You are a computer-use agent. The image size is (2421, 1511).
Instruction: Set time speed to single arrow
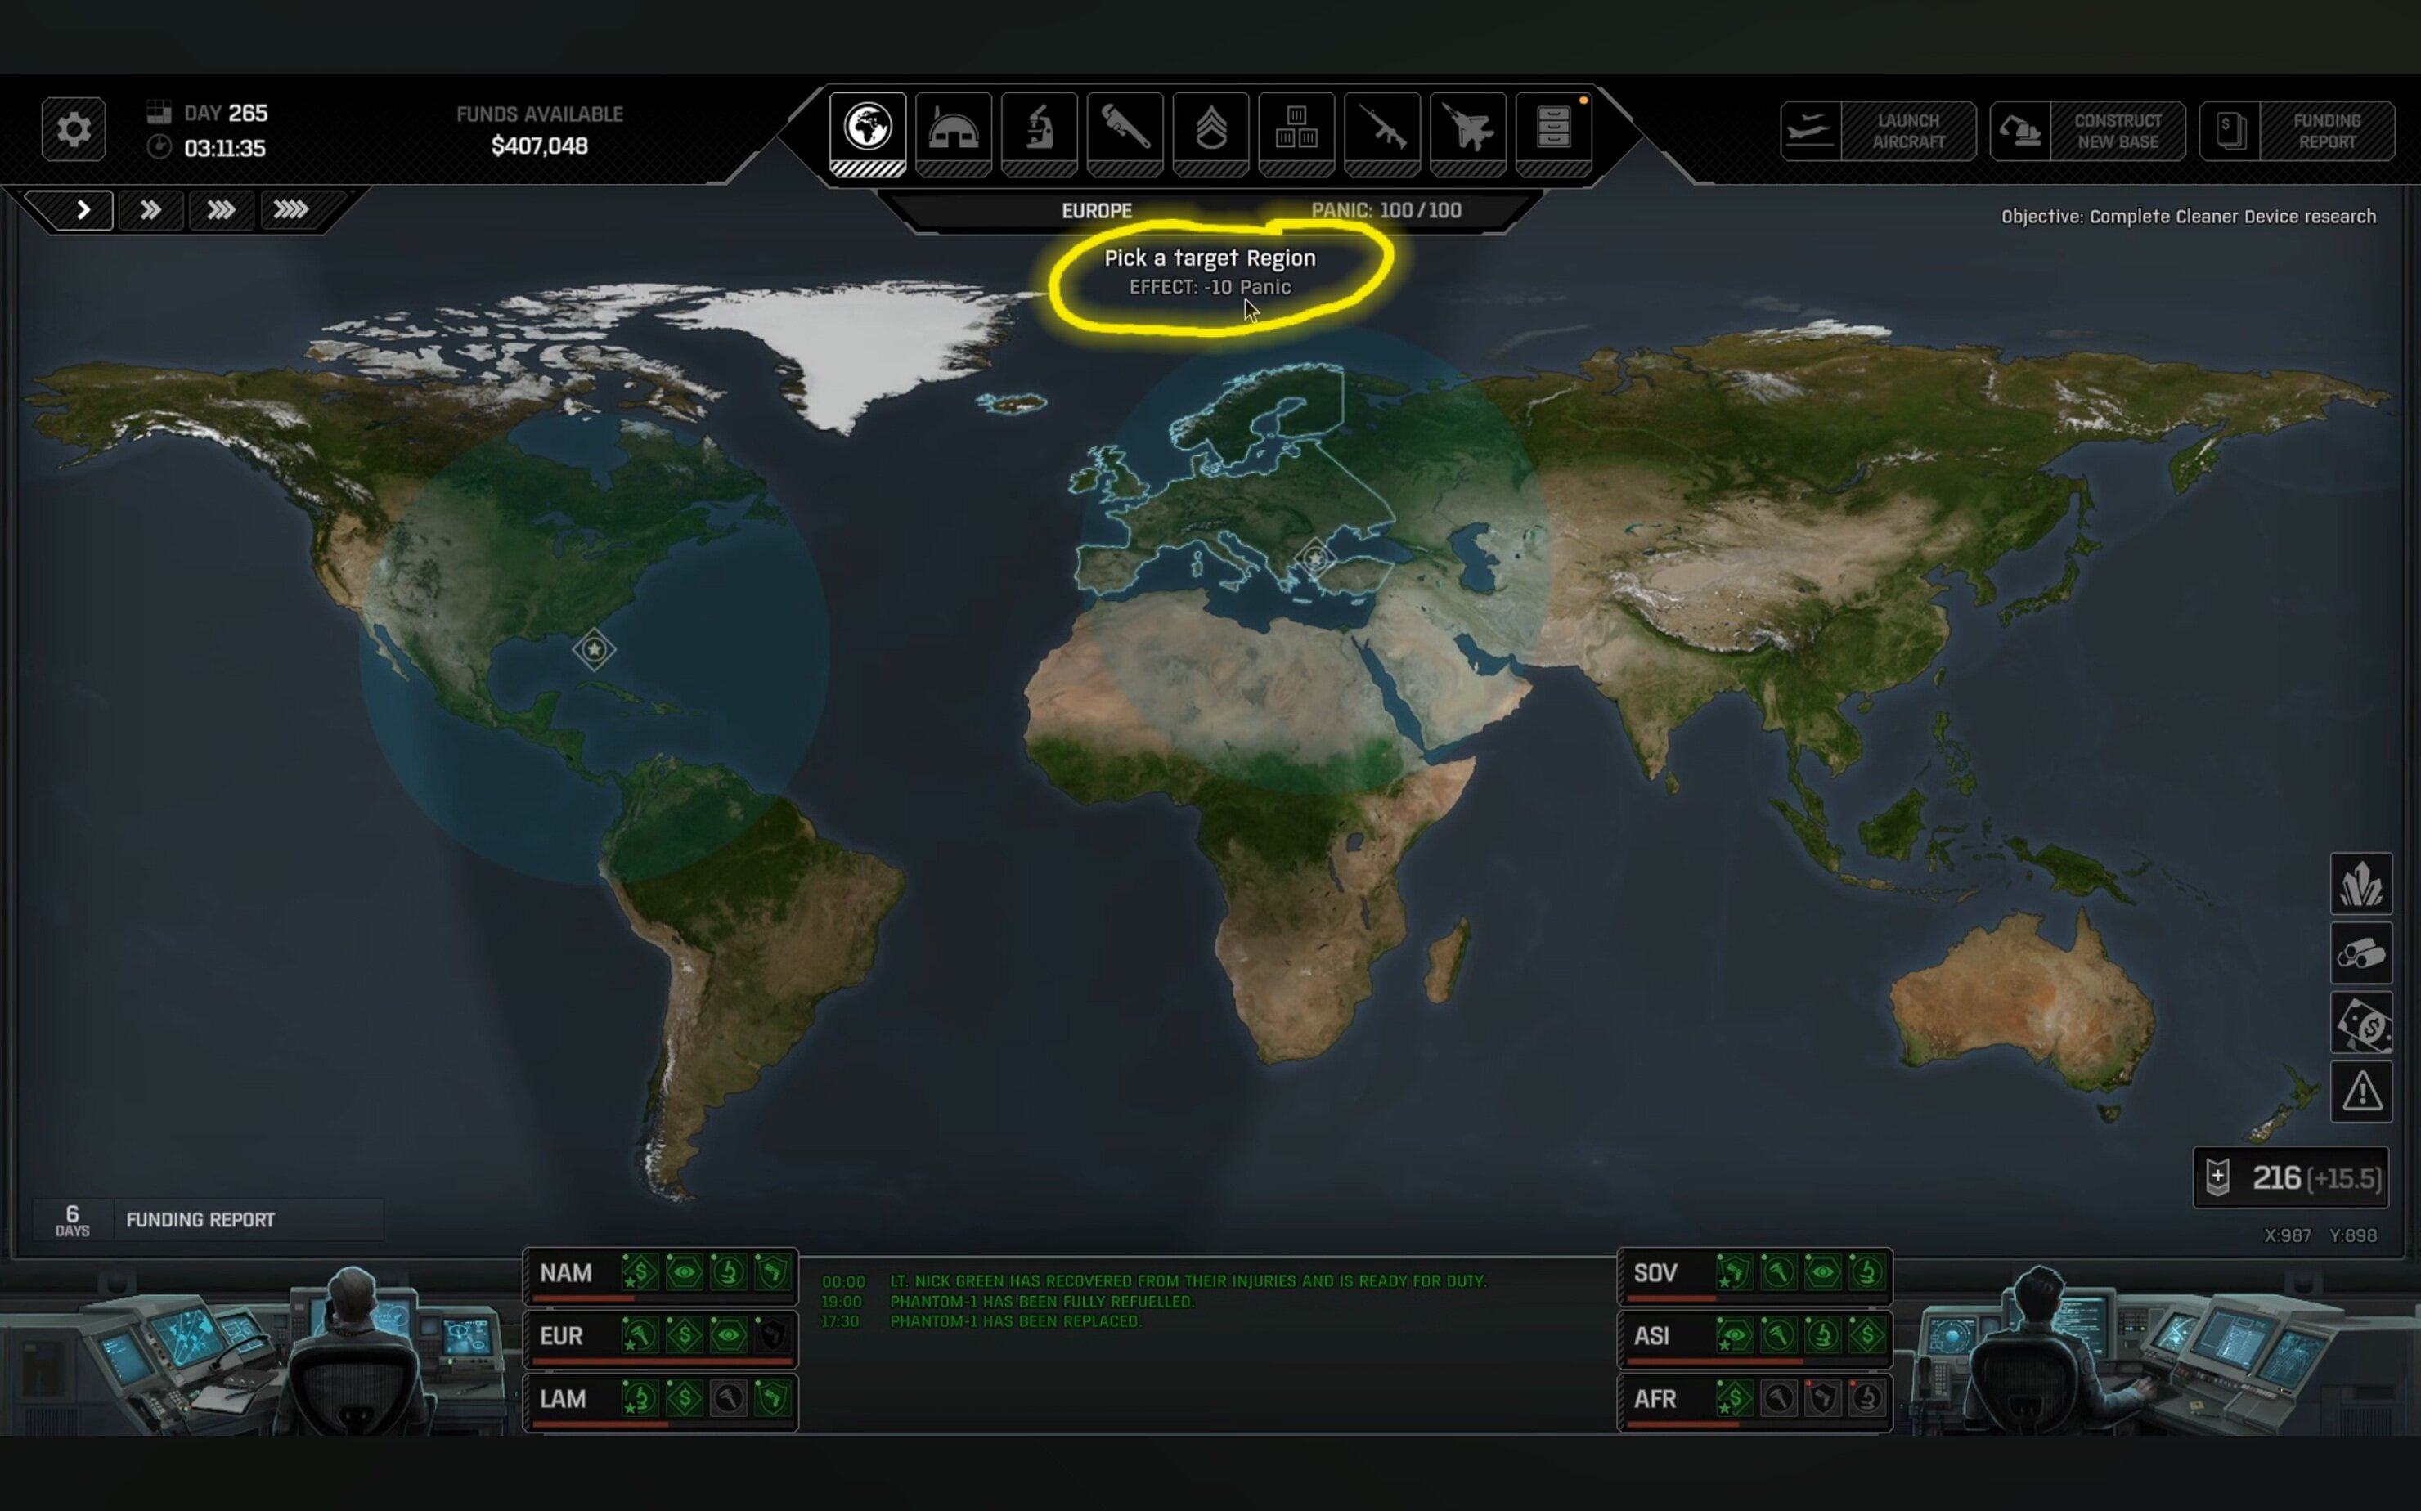83,210
